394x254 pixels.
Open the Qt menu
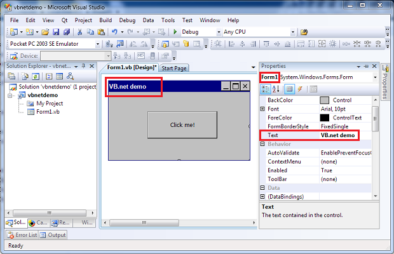65,20
